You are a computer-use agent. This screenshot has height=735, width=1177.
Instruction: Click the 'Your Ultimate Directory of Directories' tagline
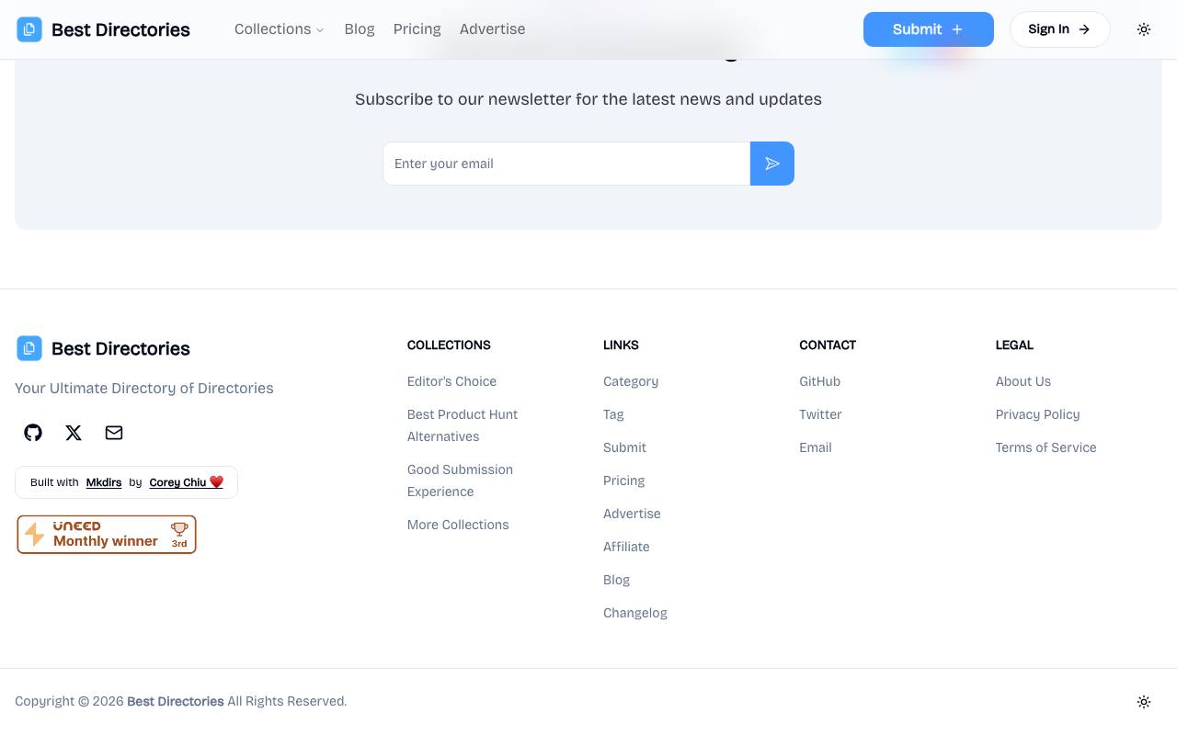[x=144, y=388]
